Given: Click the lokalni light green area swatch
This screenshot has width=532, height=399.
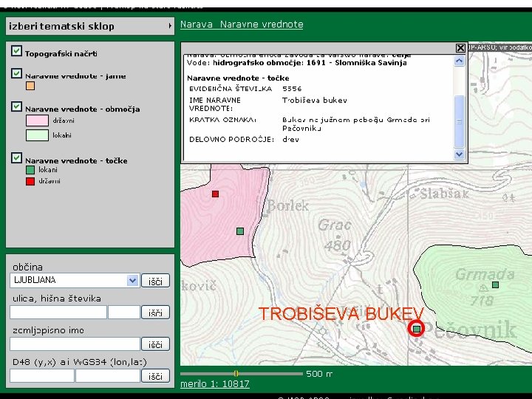Looking at the screenshot, I should click(38, 135).
